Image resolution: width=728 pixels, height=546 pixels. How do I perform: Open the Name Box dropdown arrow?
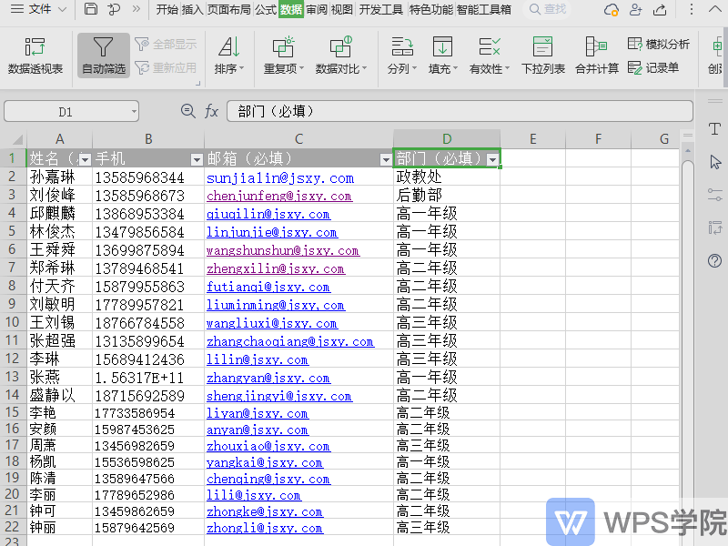pos(134,112)
